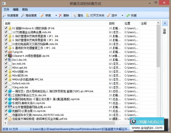This screenshot has width=171, height=133.
Task: Click the 菜单 vertical side tab
Action: point(165,31)
